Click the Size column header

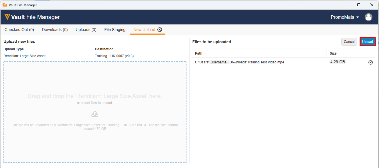pos(333,53)
